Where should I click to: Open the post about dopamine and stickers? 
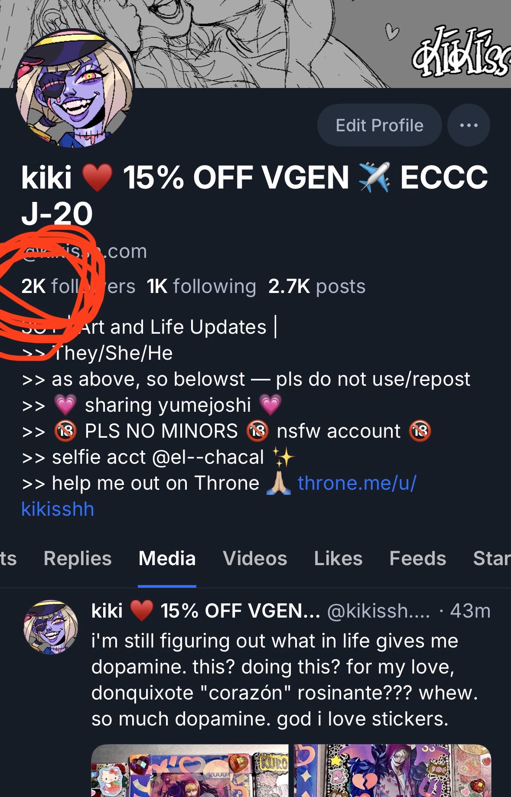click(284, 680)
